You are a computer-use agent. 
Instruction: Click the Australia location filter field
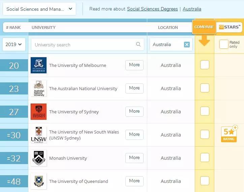point(171,44)
